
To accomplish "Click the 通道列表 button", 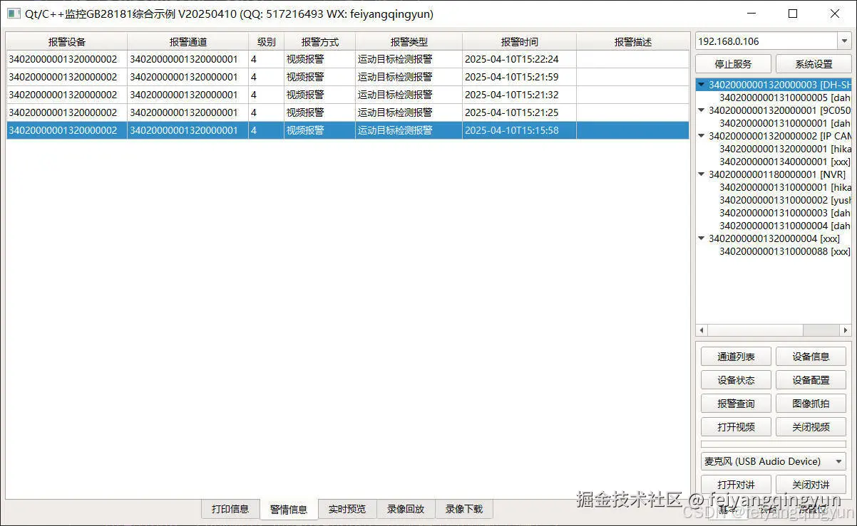I will tap(736, 357).
